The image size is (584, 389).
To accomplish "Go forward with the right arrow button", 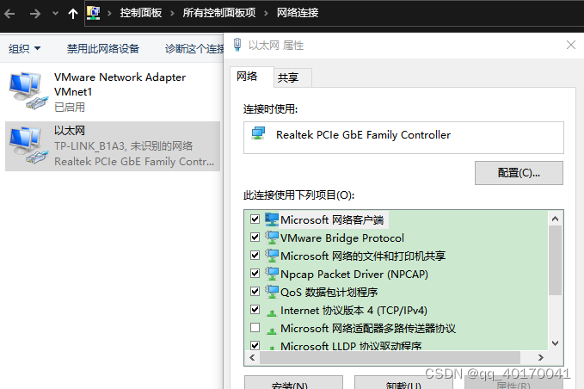I will (x=35, y=14).
